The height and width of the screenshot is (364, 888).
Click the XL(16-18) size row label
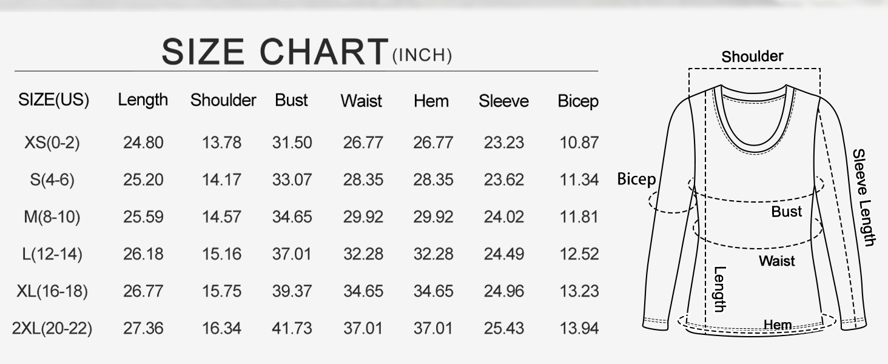52,291
